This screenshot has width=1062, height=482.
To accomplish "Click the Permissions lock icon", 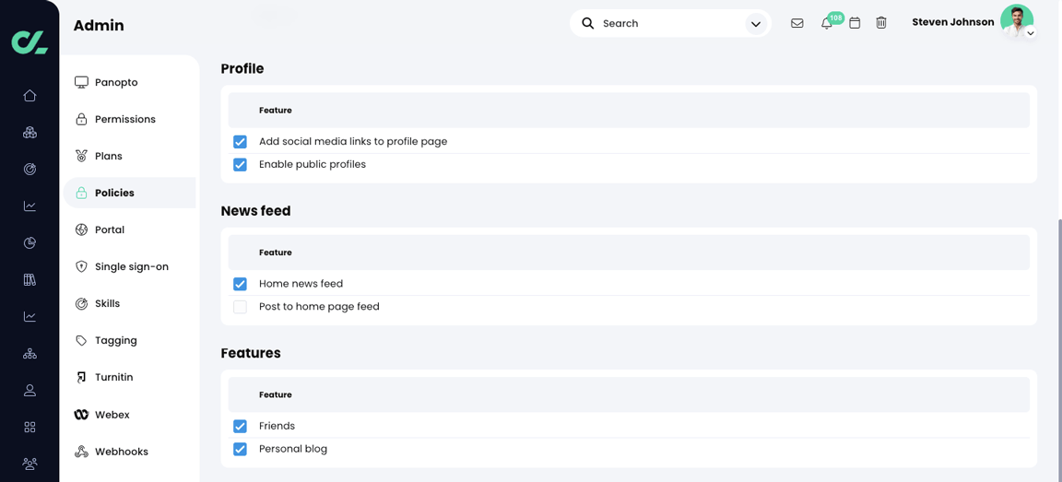I will click(x=81, y=119).
